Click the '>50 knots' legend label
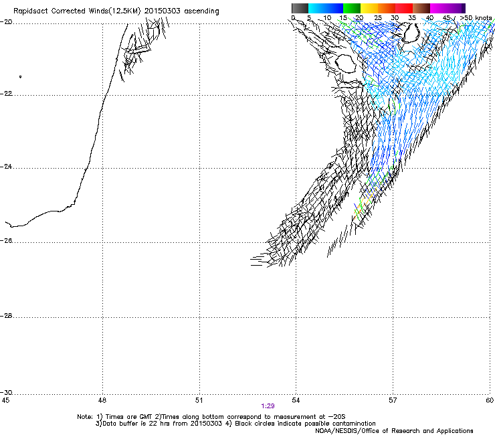 click(476, 18)
